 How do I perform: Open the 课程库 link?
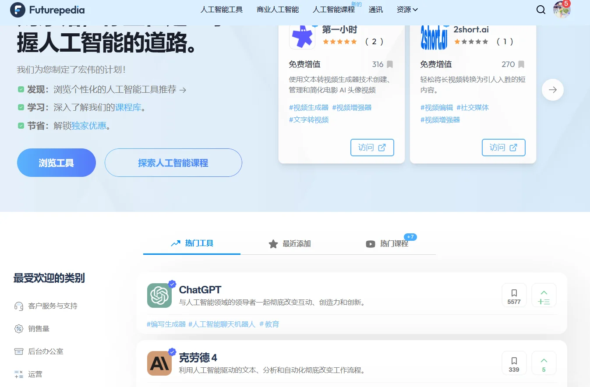129,107
